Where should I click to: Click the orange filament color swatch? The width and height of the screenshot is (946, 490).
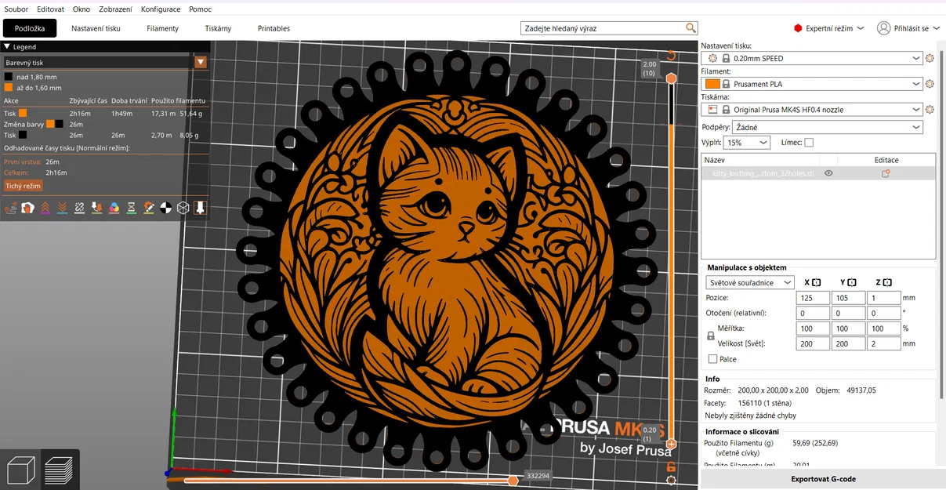712,84
